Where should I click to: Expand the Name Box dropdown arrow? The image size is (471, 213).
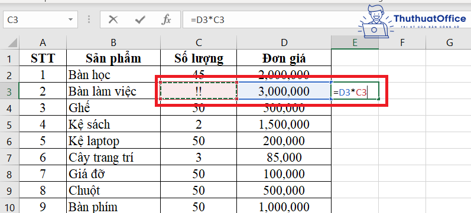point(70,20)
